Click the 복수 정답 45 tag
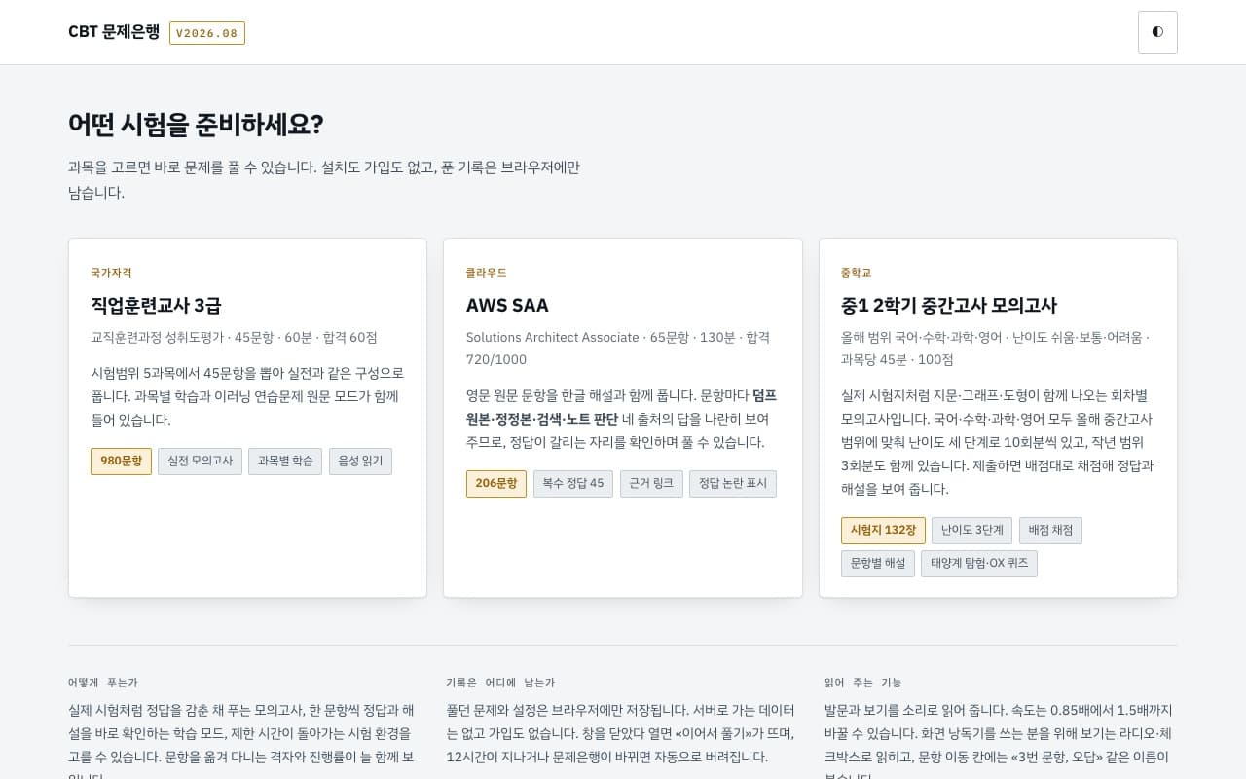The image size is (1246, 779). 573,484
